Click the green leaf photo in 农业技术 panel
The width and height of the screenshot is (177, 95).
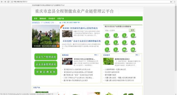click(108, 61)
